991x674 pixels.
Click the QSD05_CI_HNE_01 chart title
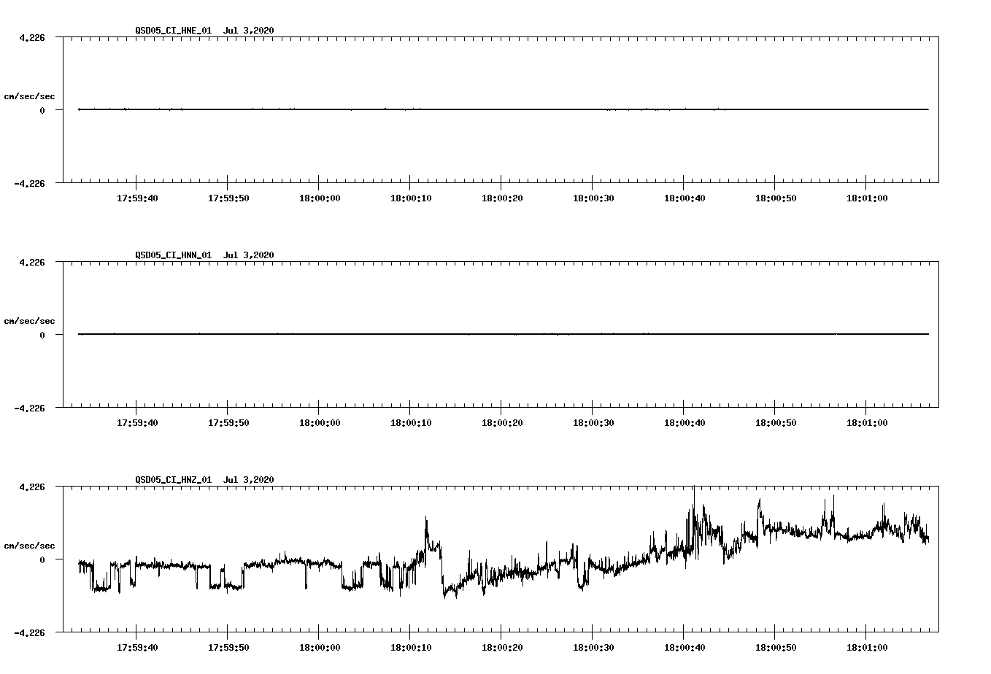pos(205,30)
